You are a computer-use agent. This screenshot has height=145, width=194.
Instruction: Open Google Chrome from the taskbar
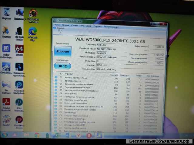[x=37, y=135]
